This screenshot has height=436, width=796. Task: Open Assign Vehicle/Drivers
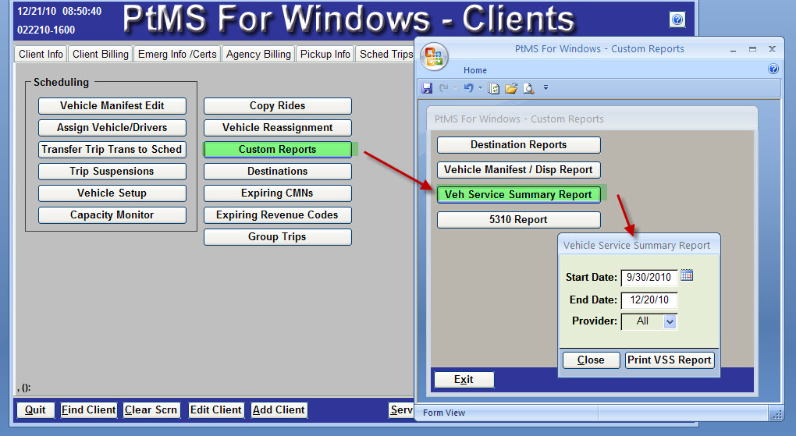pyautogui.click(x=112, y=127)
